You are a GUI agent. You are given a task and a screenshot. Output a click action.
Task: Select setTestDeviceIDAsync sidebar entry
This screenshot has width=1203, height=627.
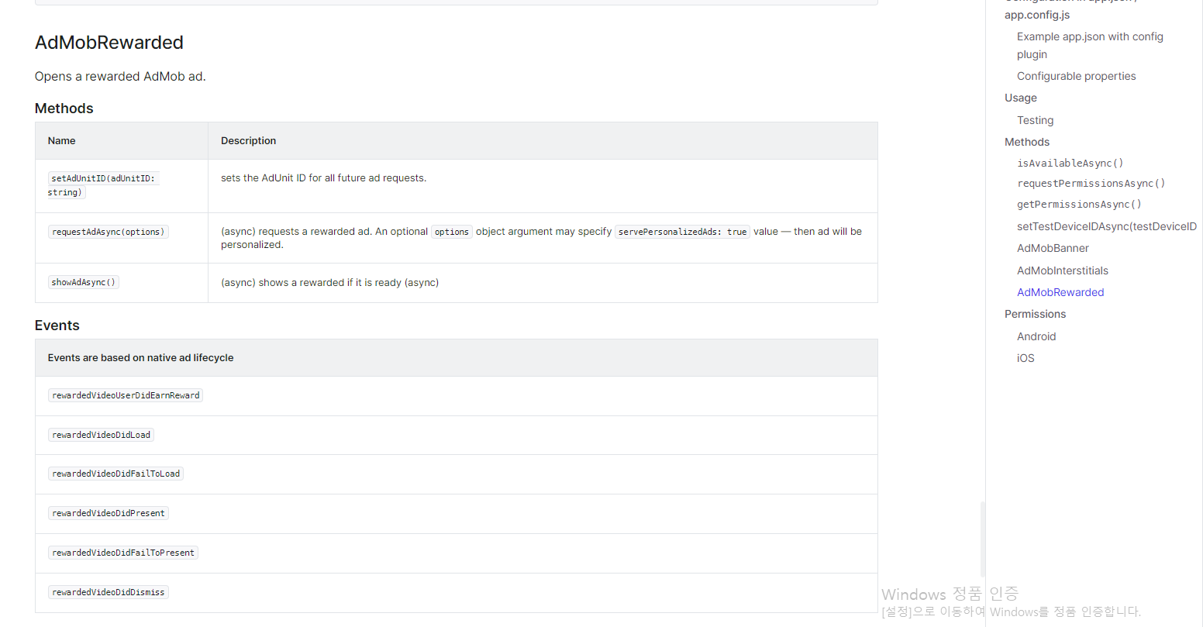pyautogui.click(x=1107, y=226)
